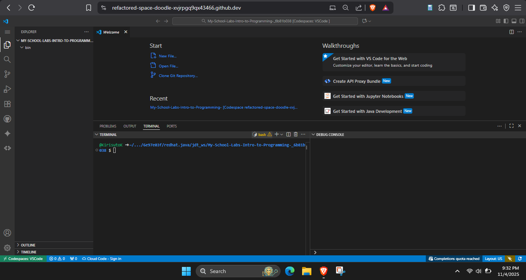Click the Search icon in activity bar
Image resolution: width=526 pixels, height=280 pixels.
click(7, 59)
